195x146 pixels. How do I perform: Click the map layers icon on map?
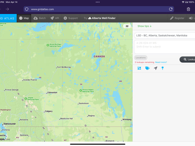tap(127, 26)
